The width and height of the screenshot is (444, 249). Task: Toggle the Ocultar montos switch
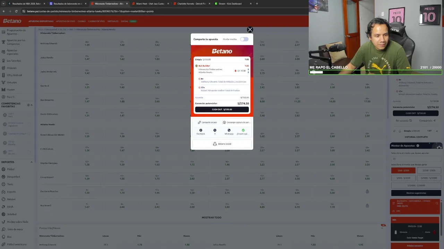(x=244, y=39)
